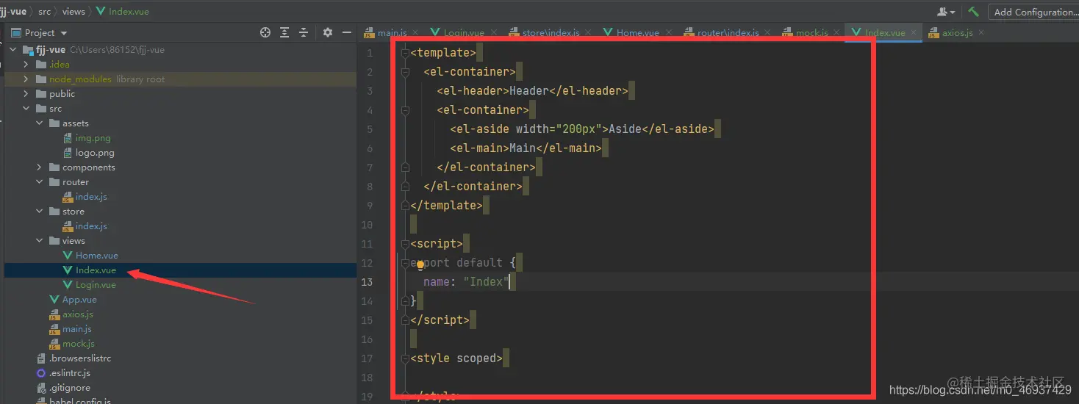This screenshot has height=404, width=1079.
Task: Collapse the fjj-vue root folder
Action: click(13, 50)
